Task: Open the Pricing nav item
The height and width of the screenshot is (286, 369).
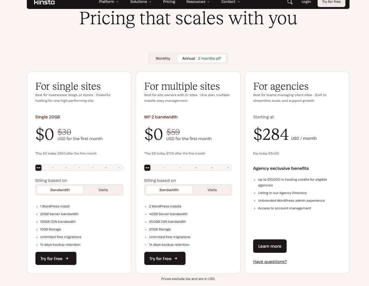Action: point(169,2)
